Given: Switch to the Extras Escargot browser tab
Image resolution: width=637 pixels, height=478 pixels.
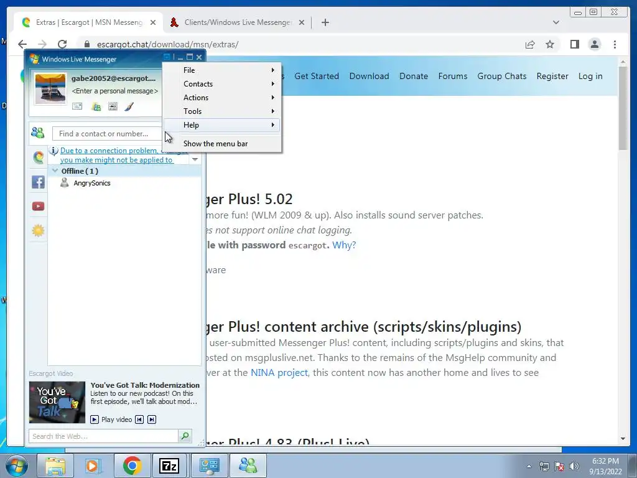Looking at the screenshot, I should click(x=89, y=22).
